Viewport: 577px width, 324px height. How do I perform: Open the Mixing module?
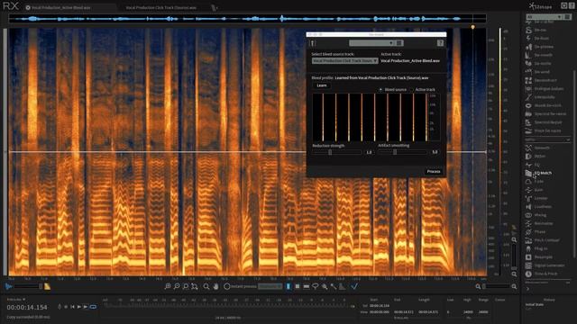coord(540,215)
